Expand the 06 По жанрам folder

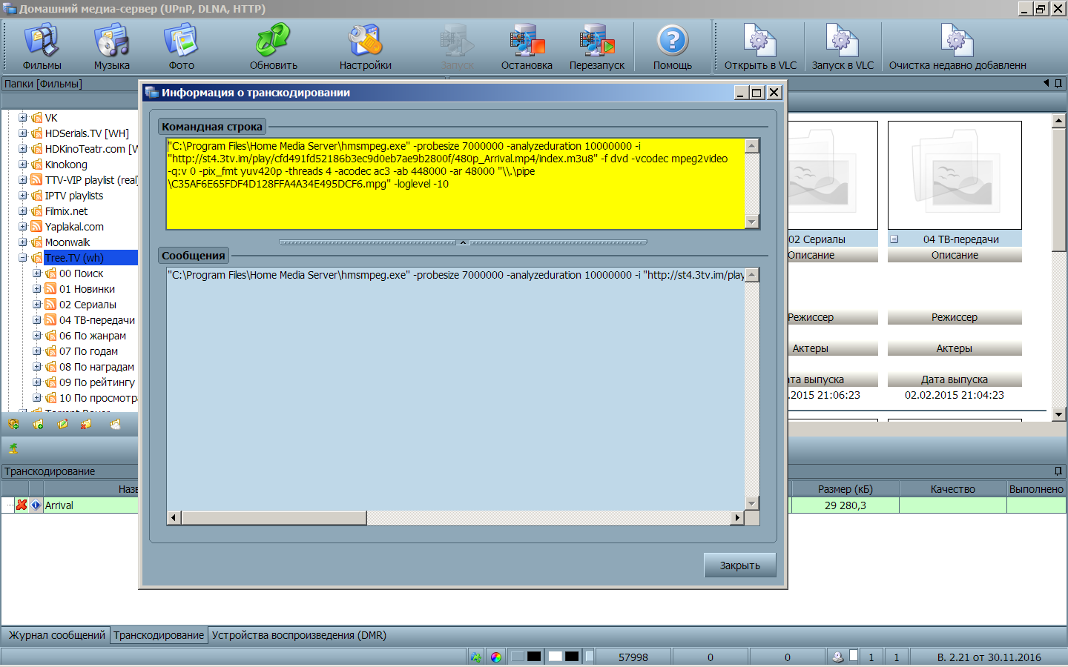(x=37, y=336)
